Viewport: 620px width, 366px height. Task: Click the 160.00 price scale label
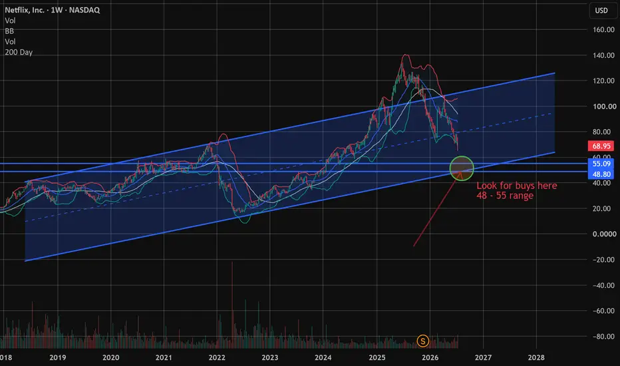(x=603, y=30)
